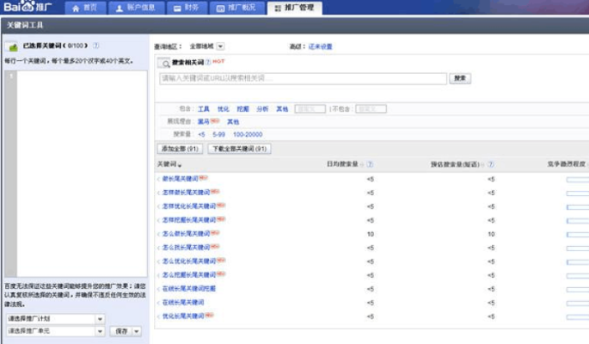This screenshot has width=589, height=344.
Task: Click competition bar in 怎么做长尾关键词 row
Action: point(578,235)
